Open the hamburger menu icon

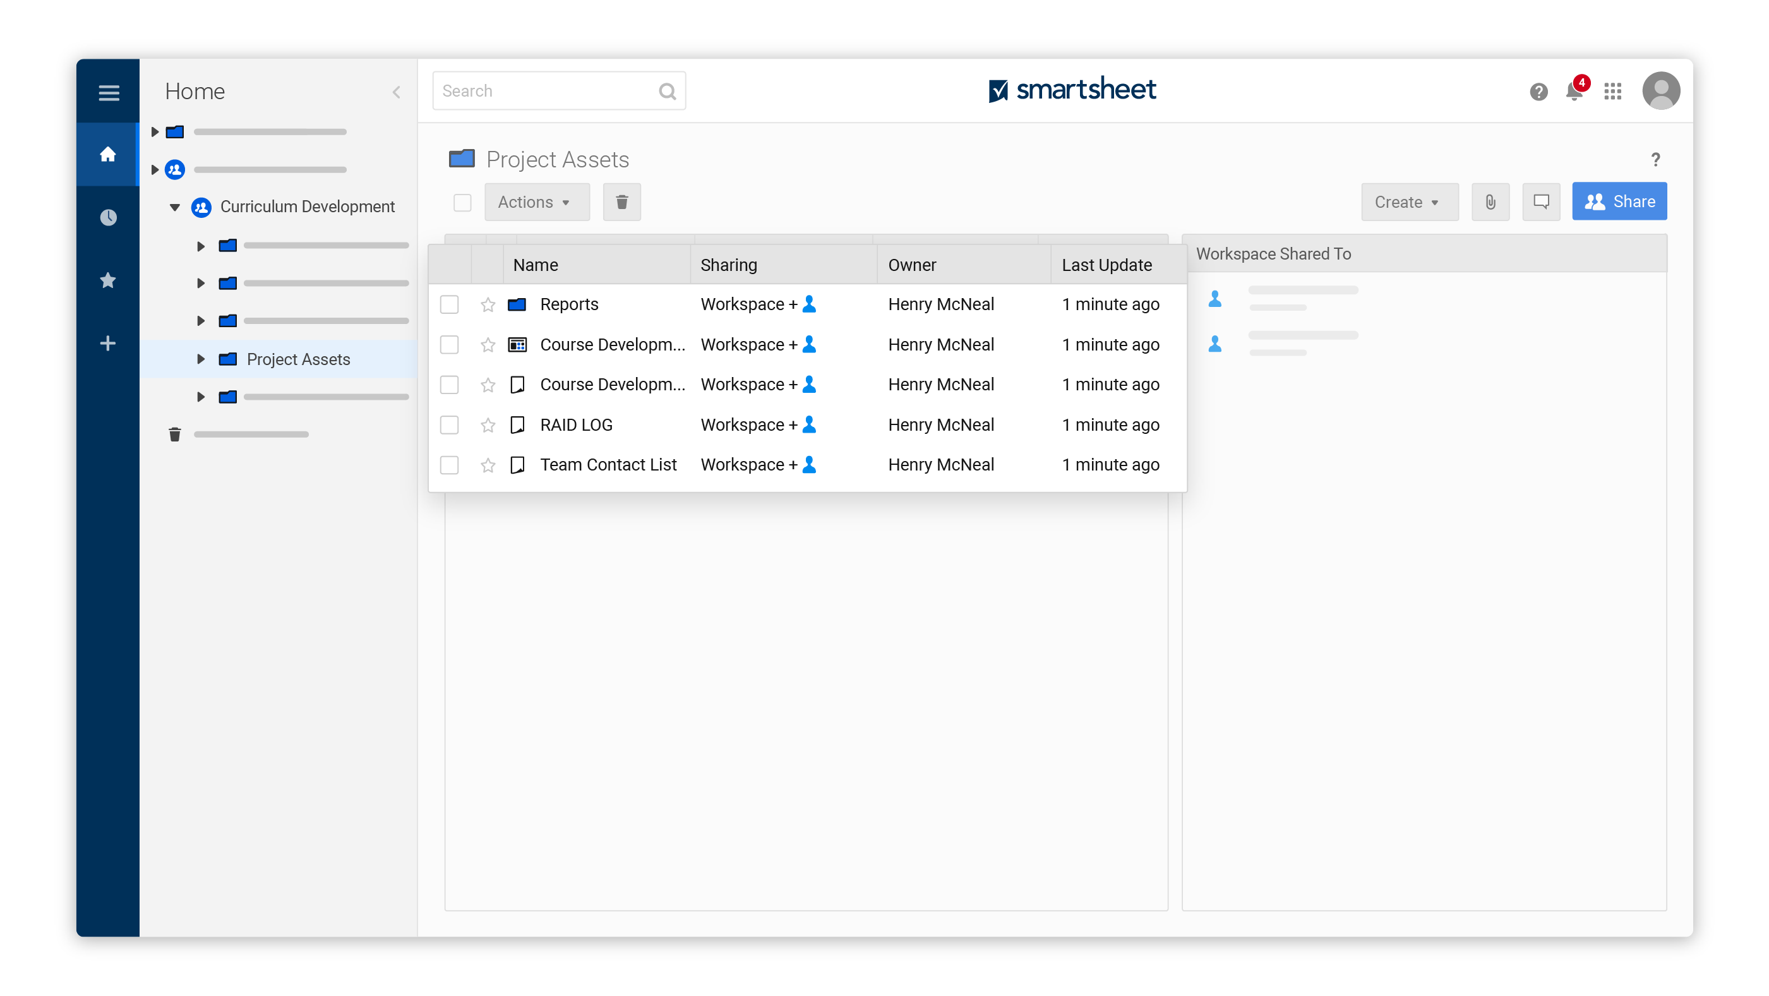(x=109, y=92)
